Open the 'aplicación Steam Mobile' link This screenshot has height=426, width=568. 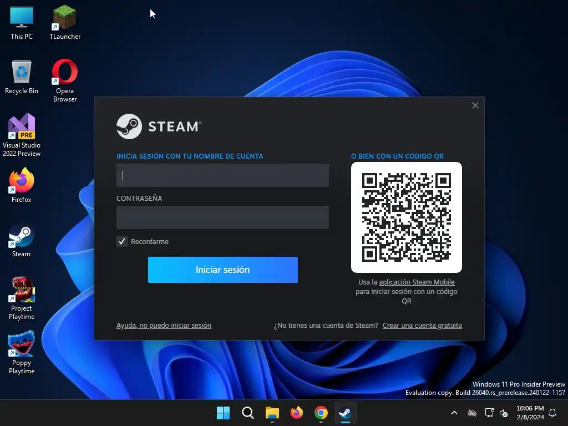click(x=417, y=282)
